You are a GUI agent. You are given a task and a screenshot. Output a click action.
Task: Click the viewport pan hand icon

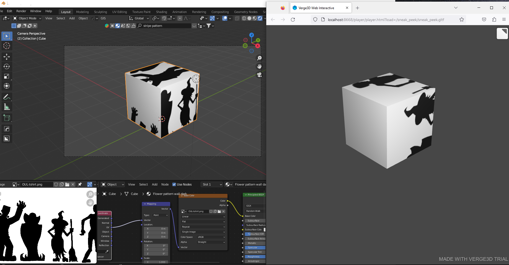[x=259, y=66]
